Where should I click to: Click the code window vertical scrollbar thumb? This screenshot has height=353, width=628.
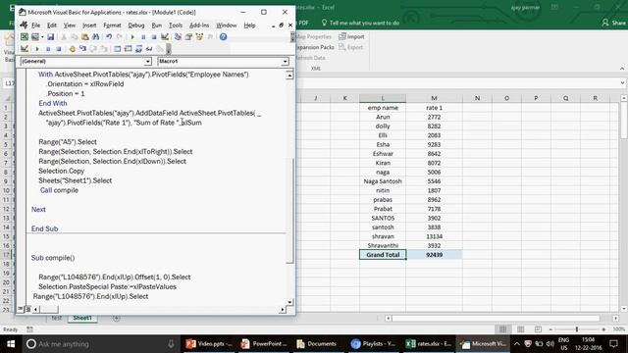point(289,211)
